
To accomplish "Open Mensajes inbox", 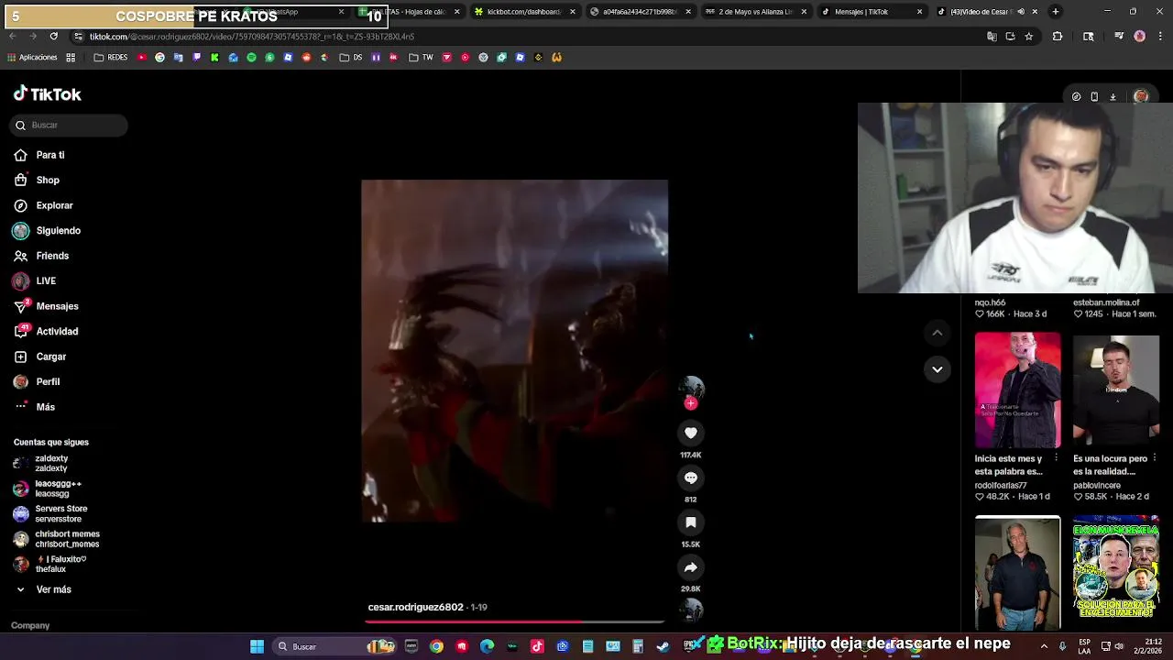I will (46, 306).
